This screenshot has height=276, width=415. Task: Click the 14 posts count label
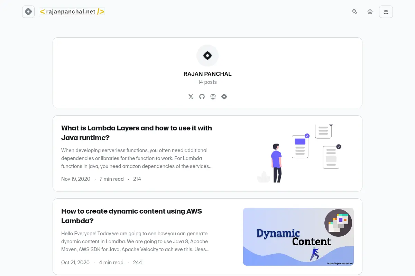point(207,82)
